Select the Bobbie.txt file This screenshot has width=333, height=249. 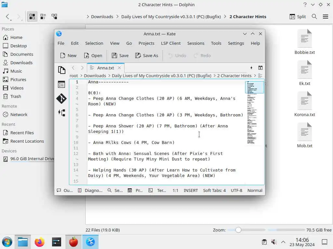(304, 42)
